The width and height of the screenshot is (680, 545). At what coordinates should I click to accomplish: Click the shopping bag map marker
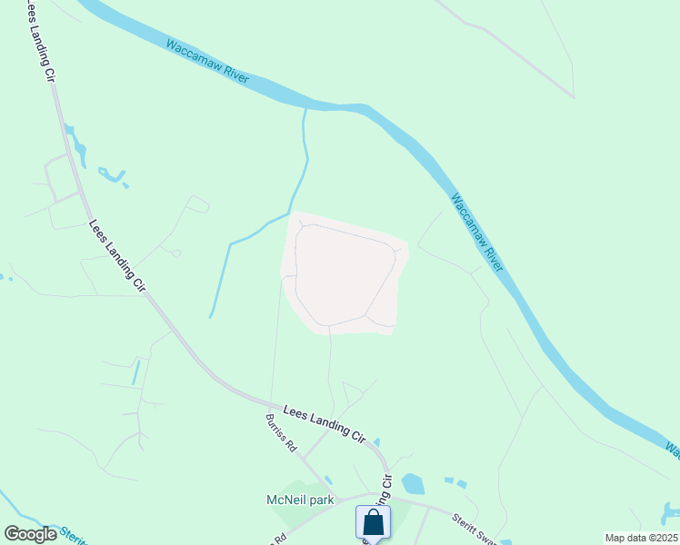point(373,524)
